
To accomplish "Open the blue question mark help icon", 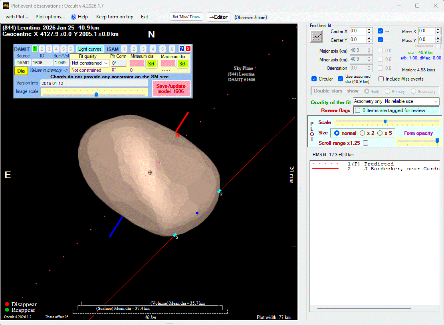I will (182, 49).
